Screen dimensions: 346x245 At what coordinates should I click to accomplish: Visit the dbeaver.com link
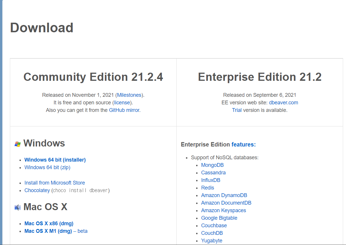click(x=283, y=103)
